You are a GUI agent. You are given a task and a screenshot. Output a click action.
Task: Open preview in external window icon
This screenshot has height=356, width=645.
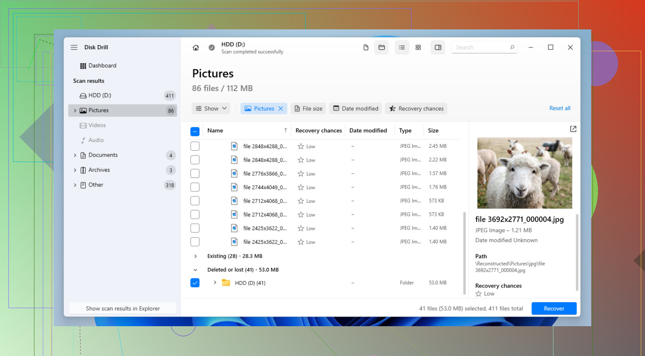[x=573, y=129]
